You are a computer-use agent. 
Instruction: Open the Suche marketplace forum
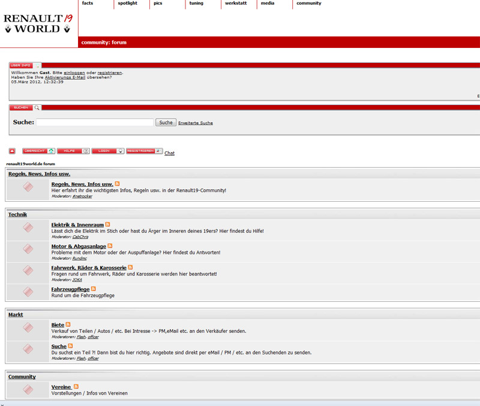click(59, 346)
